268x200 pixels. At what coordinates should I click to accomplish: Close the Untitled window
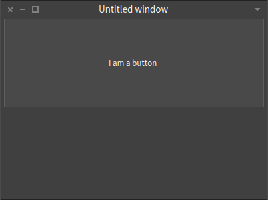10,10
